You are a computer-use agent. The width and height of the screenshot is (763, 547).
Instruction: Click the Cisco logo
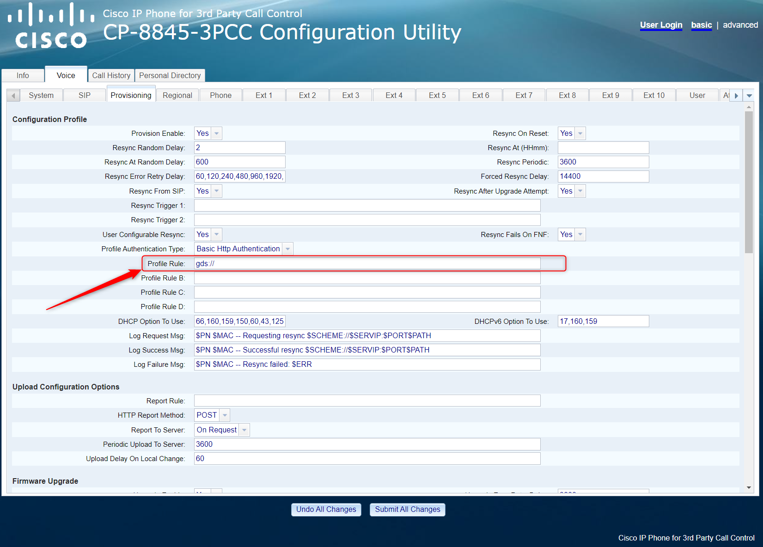50,25
